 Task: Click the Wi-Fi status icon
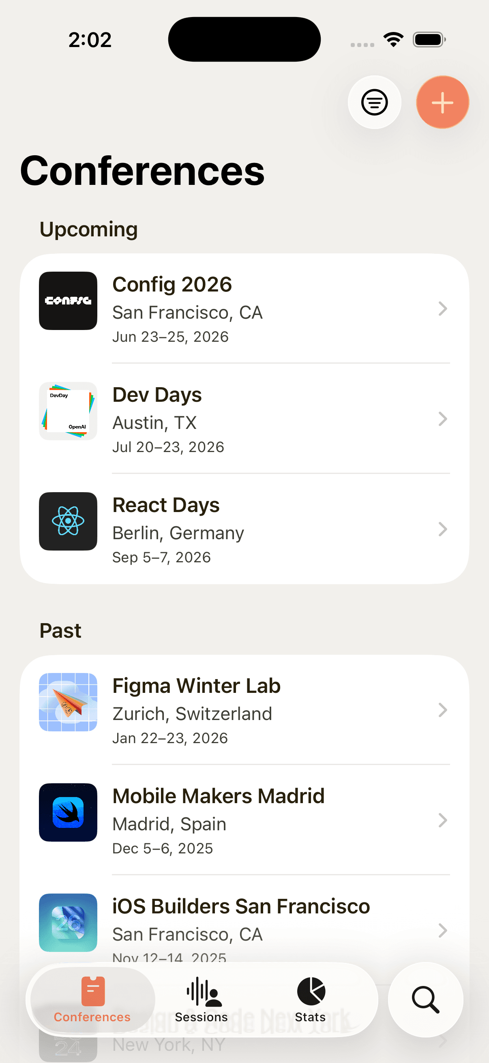(393, 40)
